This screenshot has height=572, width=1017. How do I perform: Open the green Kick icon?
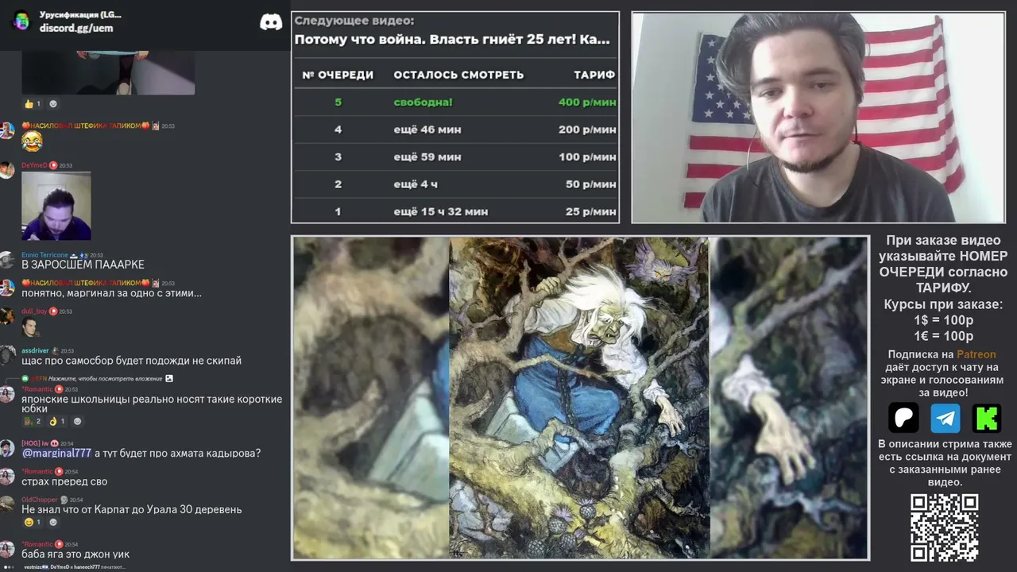point(986,418)
